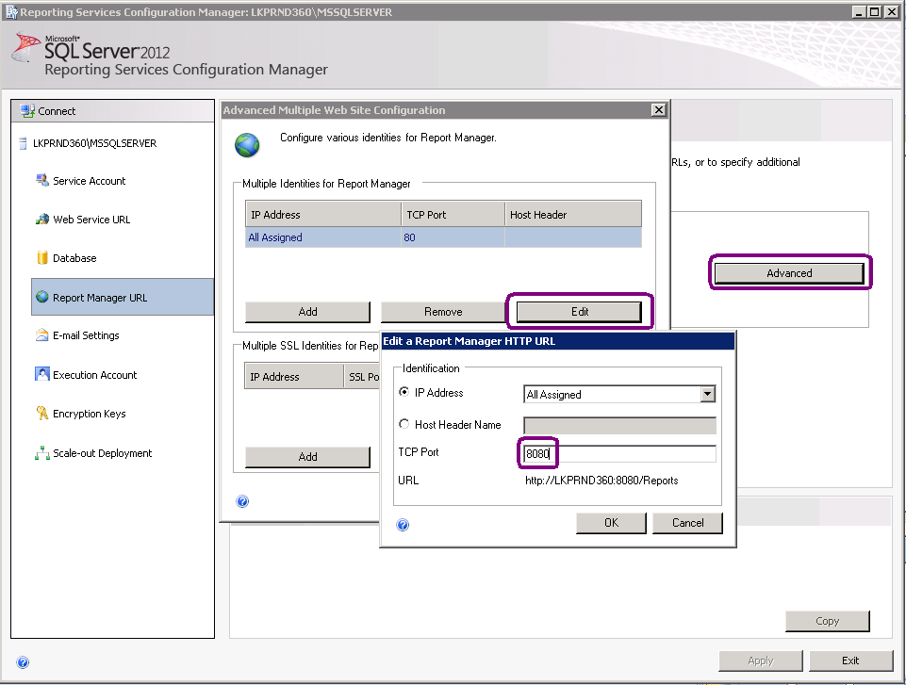Click the Scale-out Deployment network icon

click(x=42, y=453)
